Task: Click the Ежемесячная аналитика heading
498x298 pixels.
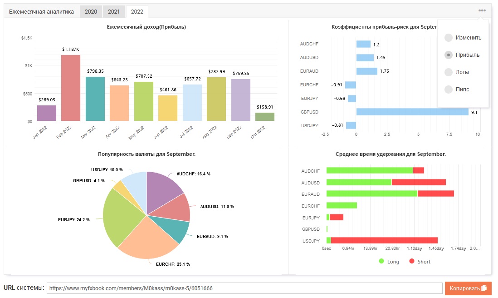Action: point(41,12)
